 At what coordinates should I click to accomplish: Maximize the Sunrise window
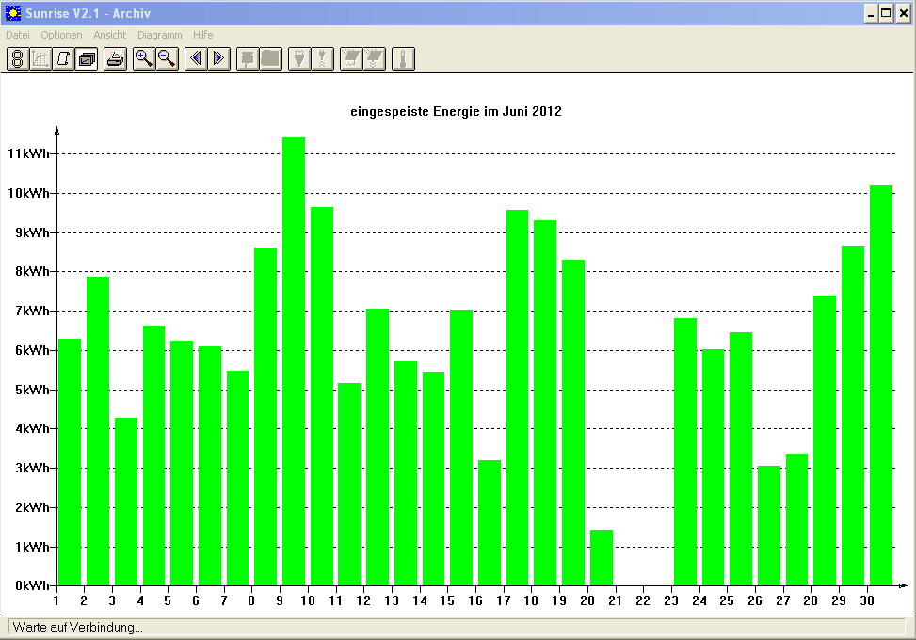[886, 13]
